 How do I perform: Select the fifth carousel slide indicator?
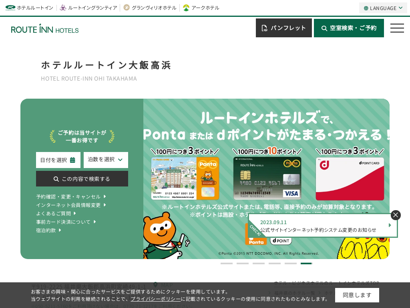(291, 263)
